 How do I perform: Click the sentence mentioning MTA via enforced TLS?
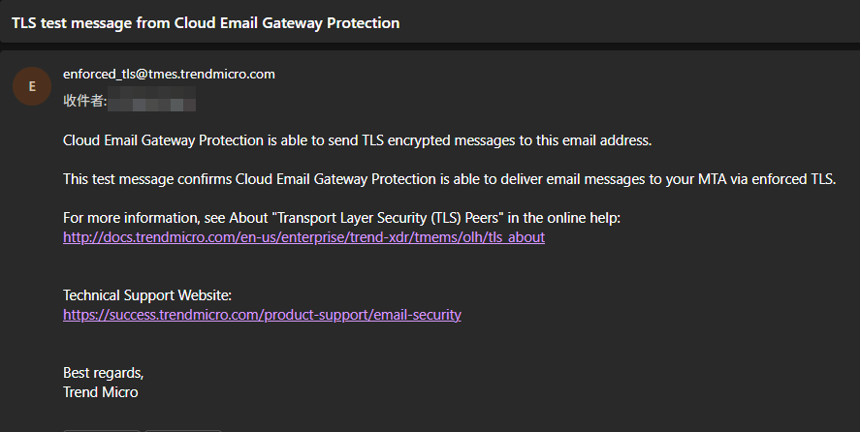[x=449, y=179]
